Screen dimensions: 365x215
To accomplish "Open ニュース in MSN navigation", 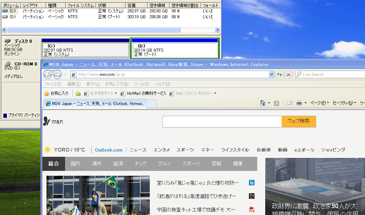I will [138, 150].
